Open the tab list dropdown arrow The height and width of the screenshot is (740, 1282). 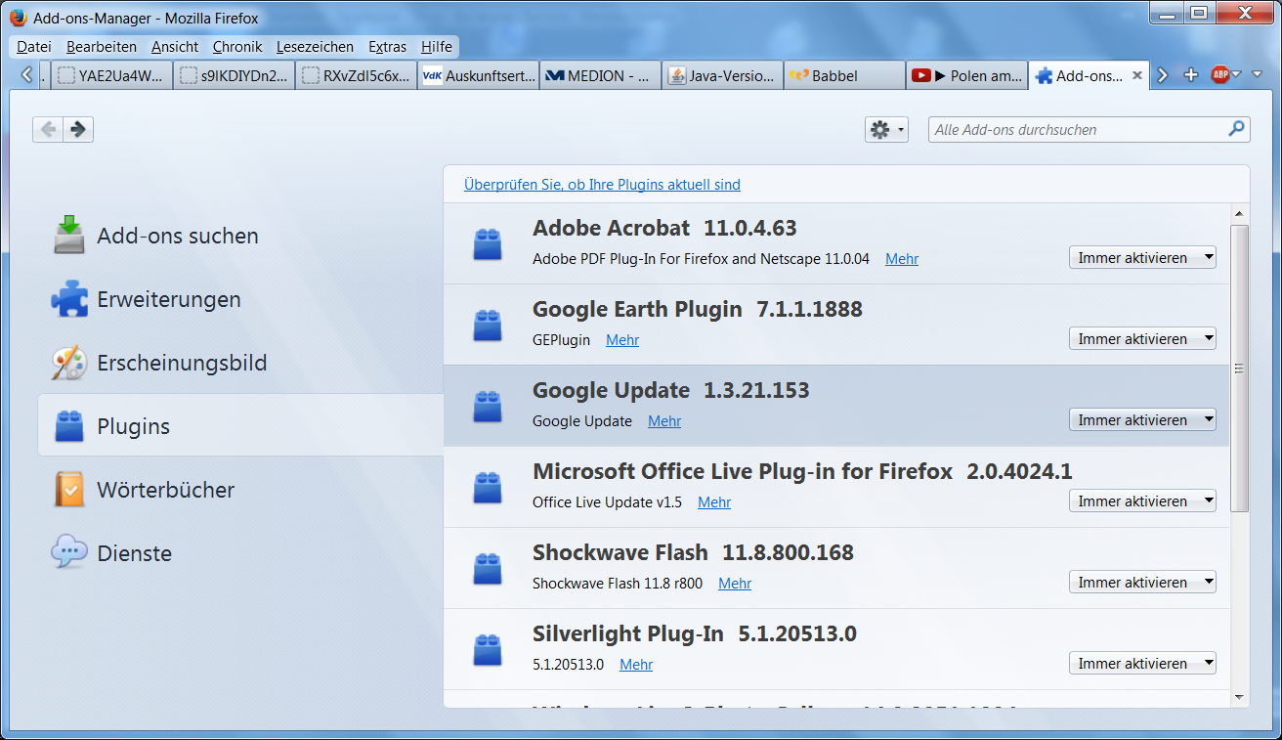(x=1257, y=75)
